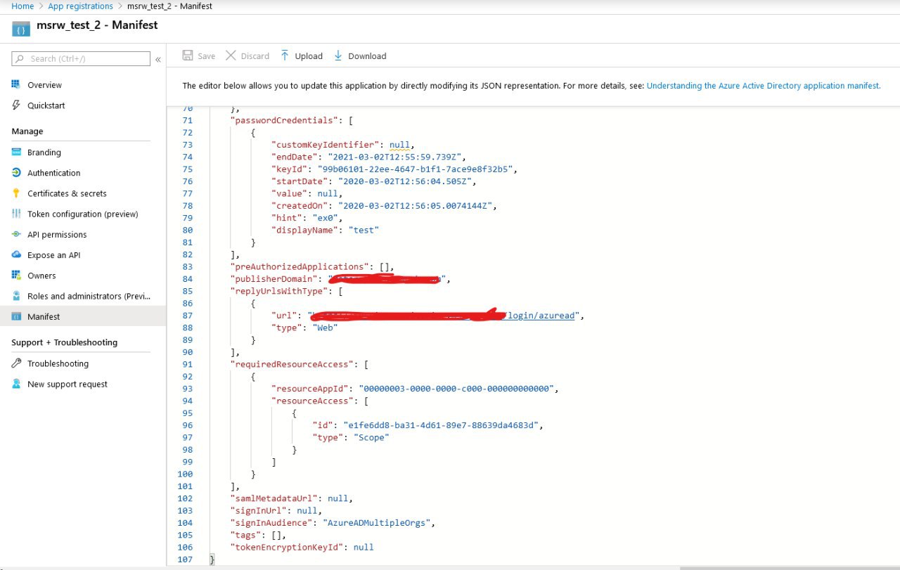Open Certificates & secrets
Image resolution: width=900 pixels, height=570 pixels.
(67, 193)
